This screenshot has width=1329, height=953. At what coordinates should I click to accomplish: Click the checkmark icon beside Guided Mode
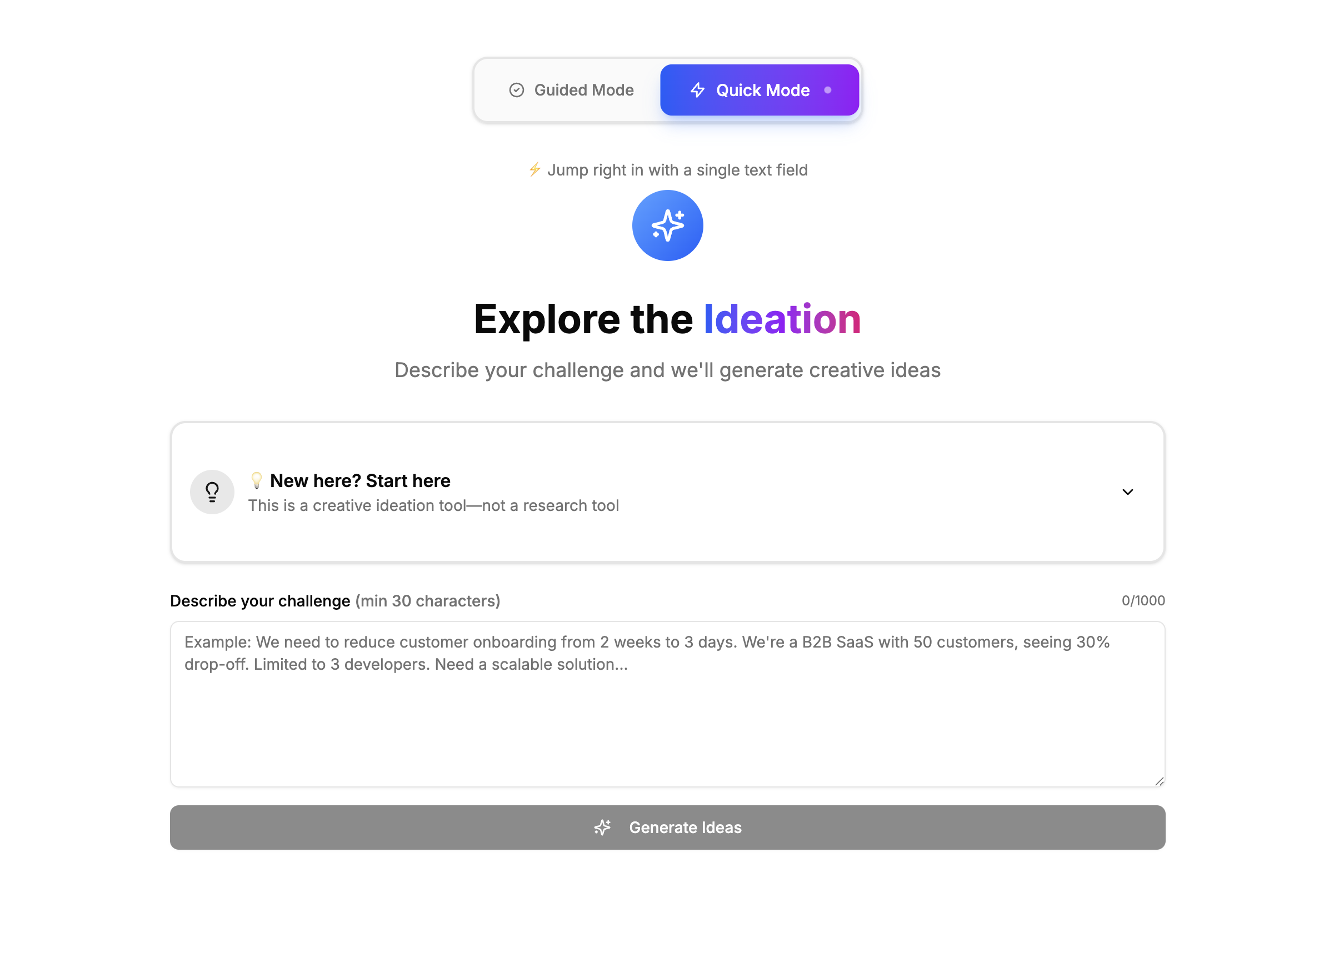coord(516,89)
